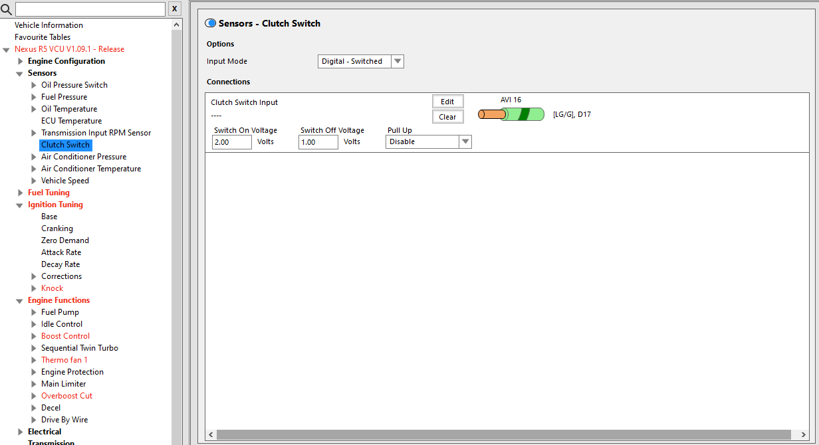Viewport: 819px width, 445px height.
Task: Click the tree panel scroll up arrow
Action: point(177,25)
